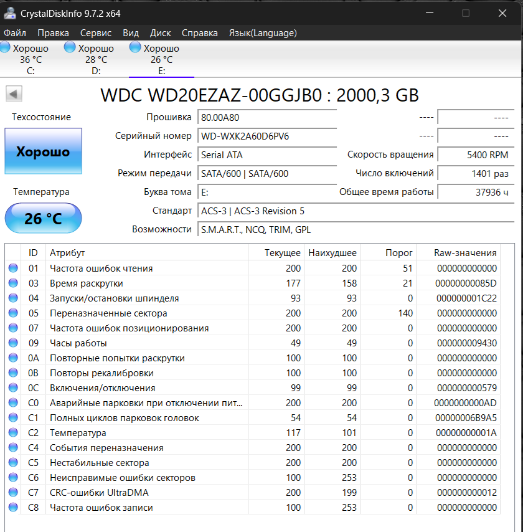The height and width of the screenshot is (532, 523).
Task: Open the Сервис menu
Action: coord(96,33)
